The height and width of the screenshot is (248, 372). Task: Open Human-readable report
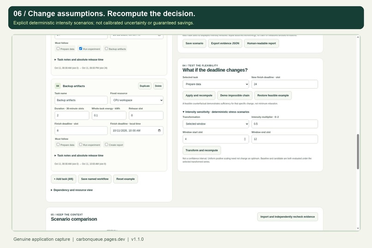[261, 43]
